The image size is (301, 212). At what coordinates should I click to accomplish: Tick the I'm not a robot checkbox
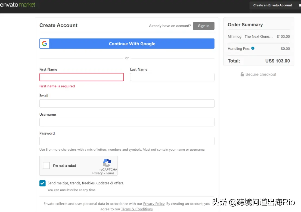(46, 165)
